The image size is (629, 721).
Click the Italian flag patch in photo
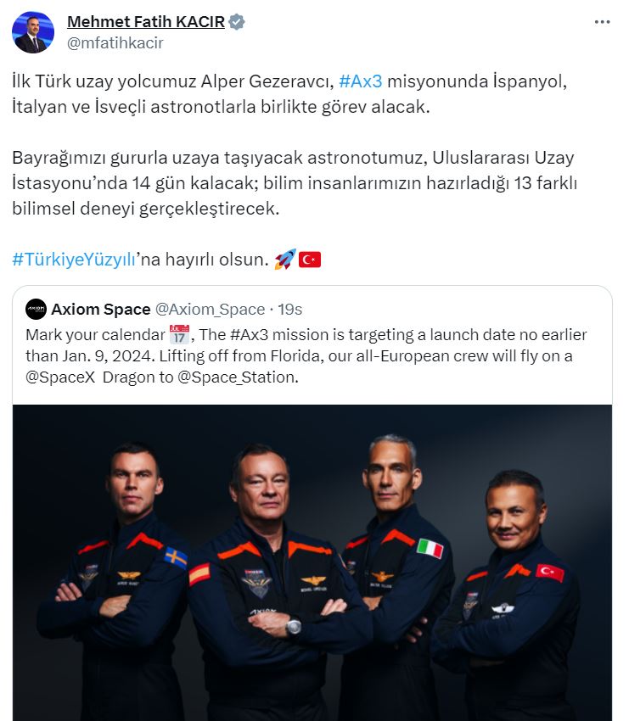tap(430, 549)
